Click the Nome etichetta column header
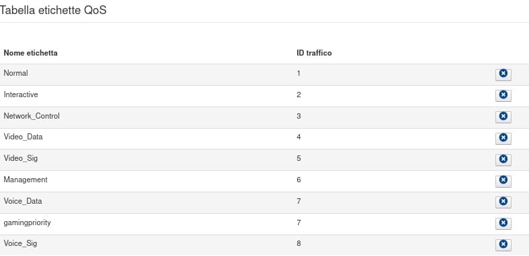Screen dimensions: 529x256 [x=30, y=53]
